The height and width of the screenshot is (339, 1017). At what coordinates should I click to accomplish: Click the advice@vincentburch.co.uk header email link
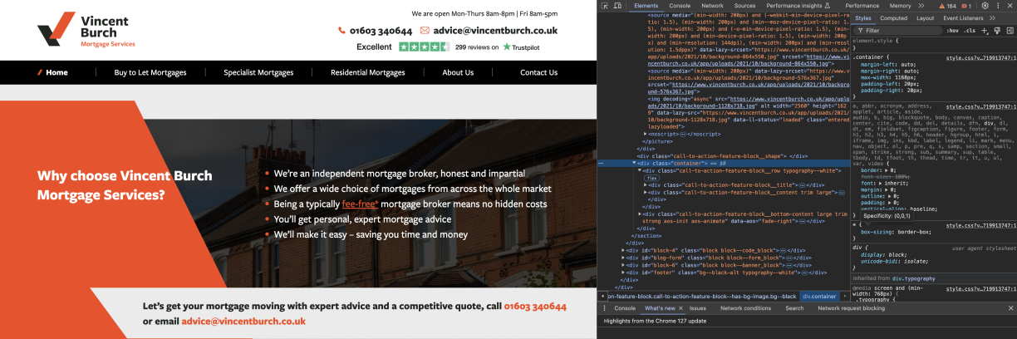click(494, 31)
